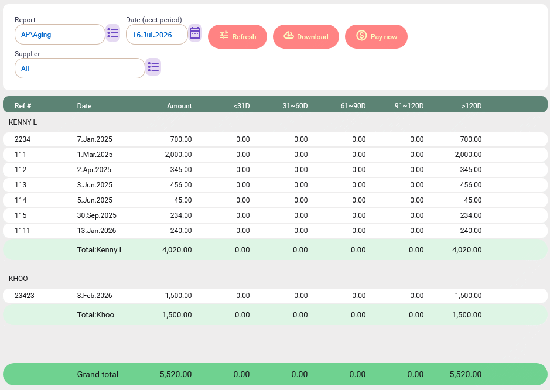
Task: Click the Pay now button
Action: tap(376, 36)
